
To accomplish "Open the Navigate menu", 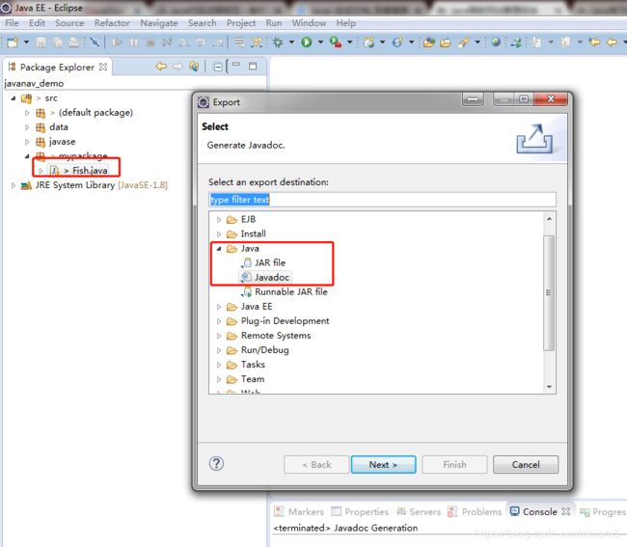I will click(x=159, y=23).
